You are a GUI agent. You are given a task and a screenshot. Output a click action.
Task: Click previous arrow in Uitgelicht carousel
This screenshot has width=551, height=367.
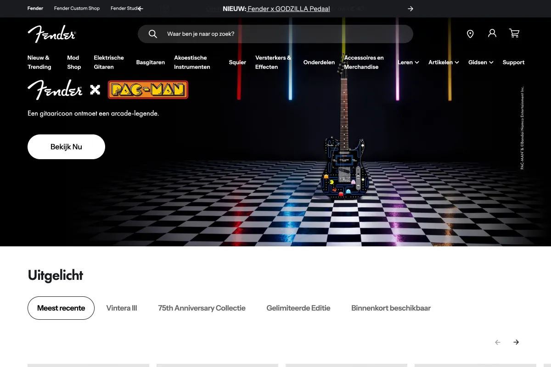(x=498, y=342)
